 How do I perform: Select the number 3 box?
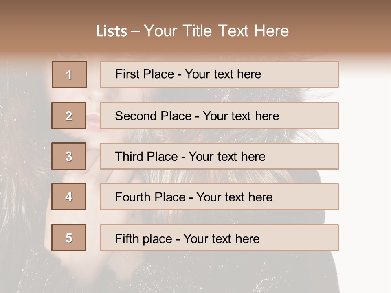[69, 156]
